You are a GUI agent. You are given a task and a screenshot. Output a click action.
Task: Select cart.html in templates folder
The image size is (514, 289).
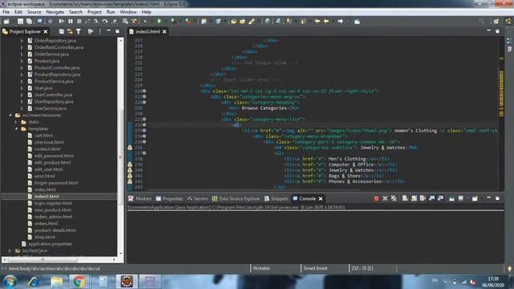coord(43,136)
